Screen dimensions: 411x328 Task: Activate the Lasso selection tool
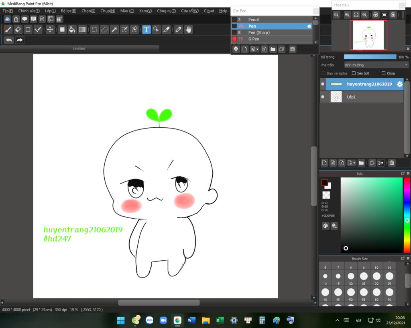click(104, 30)
